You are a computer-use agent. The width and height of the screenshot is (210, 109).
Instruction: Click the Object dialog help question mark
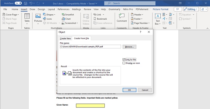[x=140, y=32]
